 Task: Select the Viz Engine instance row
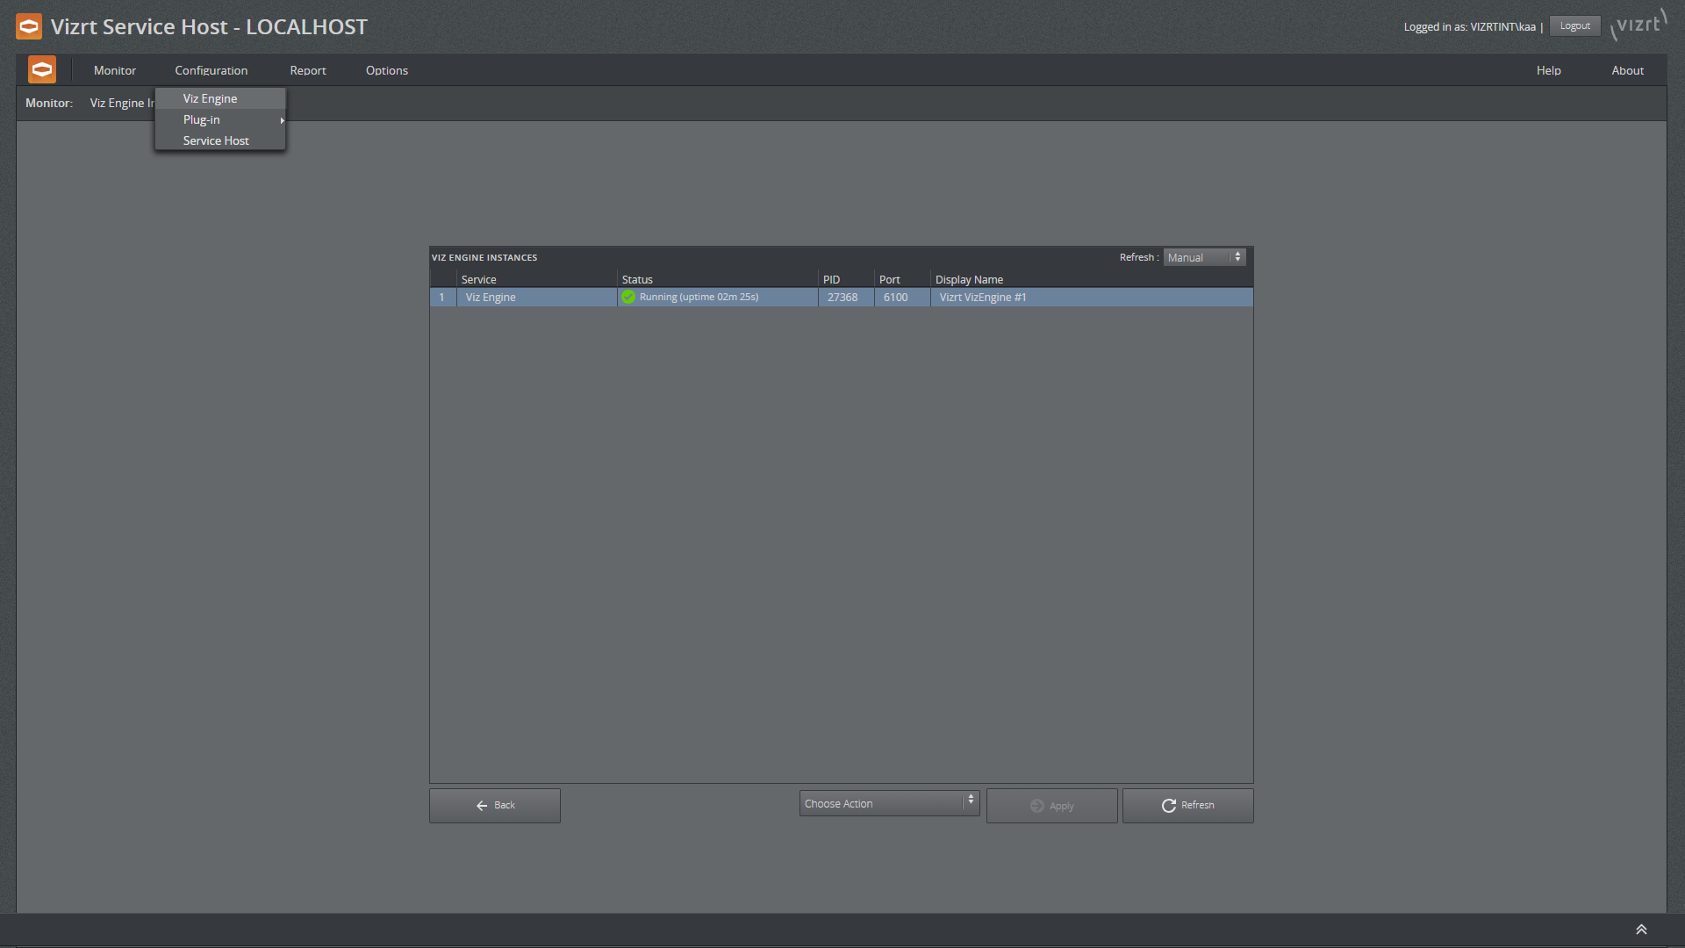840,298
